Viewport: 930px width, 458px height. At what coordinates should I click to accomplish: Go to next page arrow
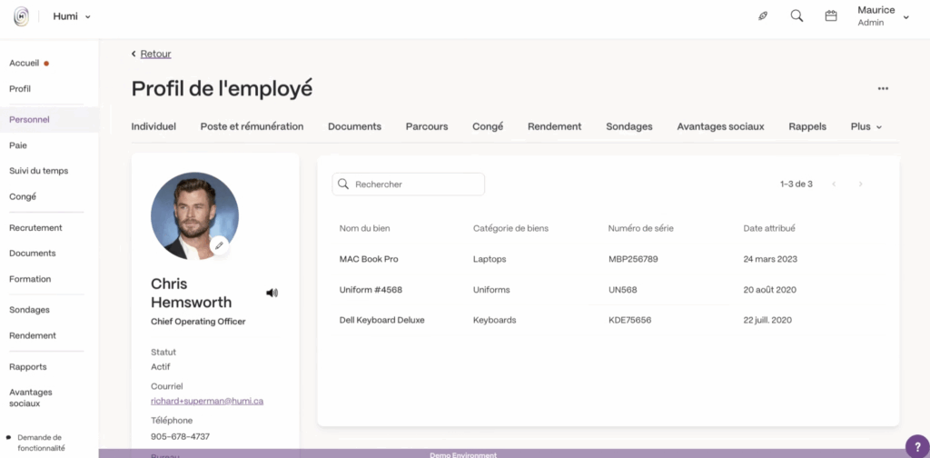860,184
